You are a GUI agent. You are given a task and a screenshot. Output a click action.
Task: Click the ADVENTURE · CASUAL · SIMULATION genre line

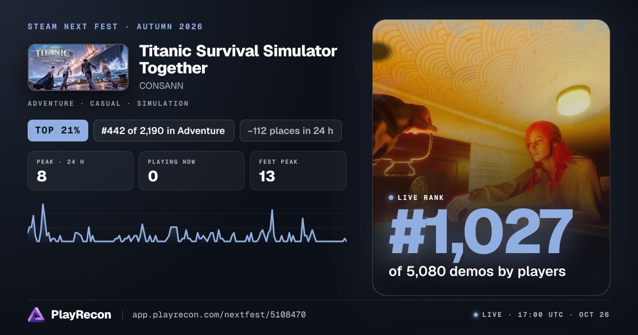[108, 104]
